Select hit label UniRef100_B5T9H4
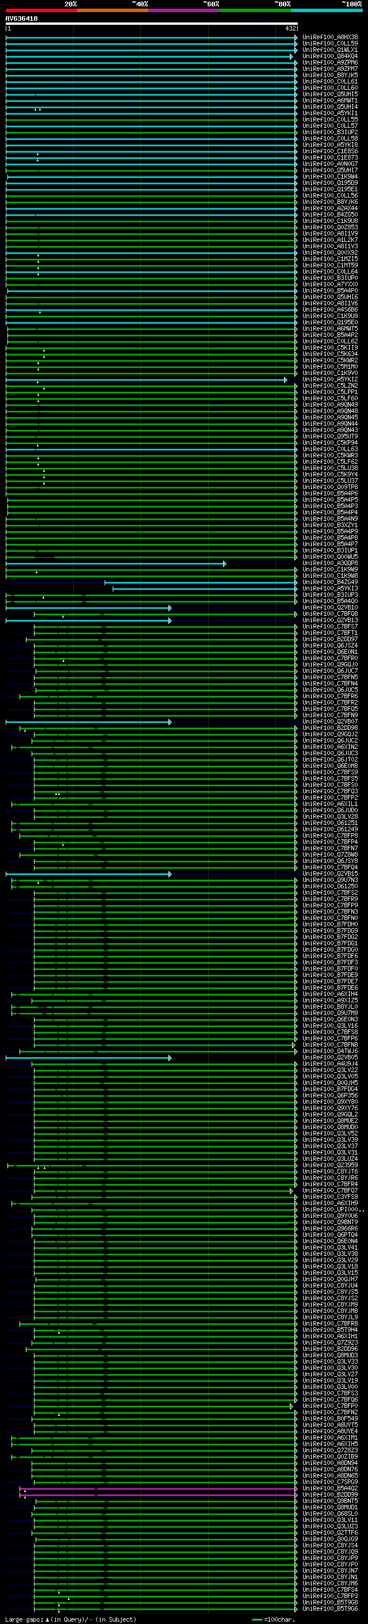 click(329, 1330)
